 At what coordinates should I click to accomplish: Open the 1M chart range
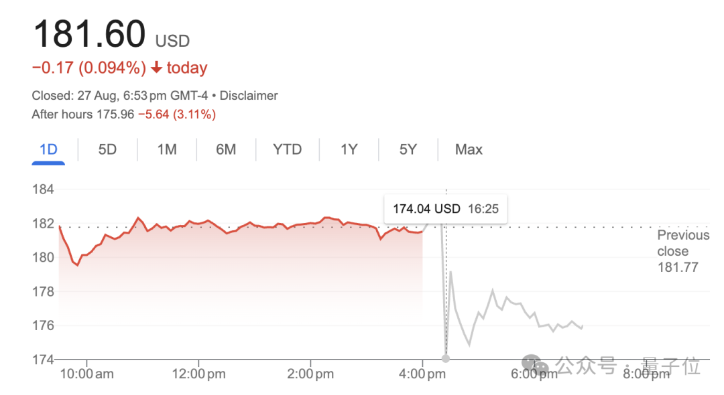coord(167,149)
